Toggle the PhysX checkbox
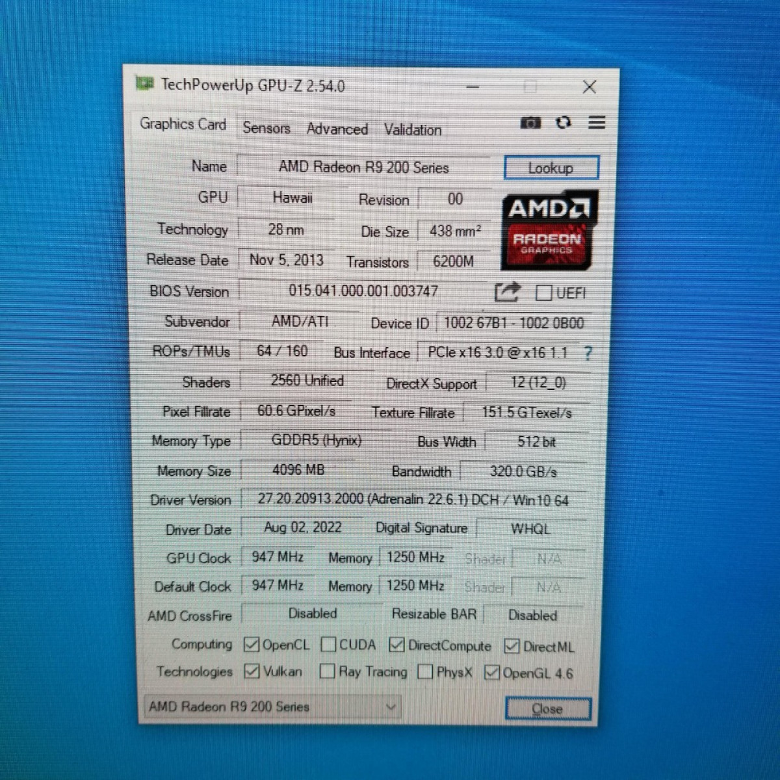 425,671
